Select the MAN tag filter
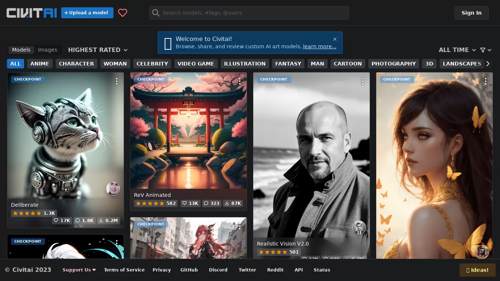 pyautogui.click(x=317, y=64)
